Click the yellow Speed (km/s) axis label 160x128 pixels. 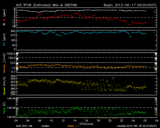point(4,86)
